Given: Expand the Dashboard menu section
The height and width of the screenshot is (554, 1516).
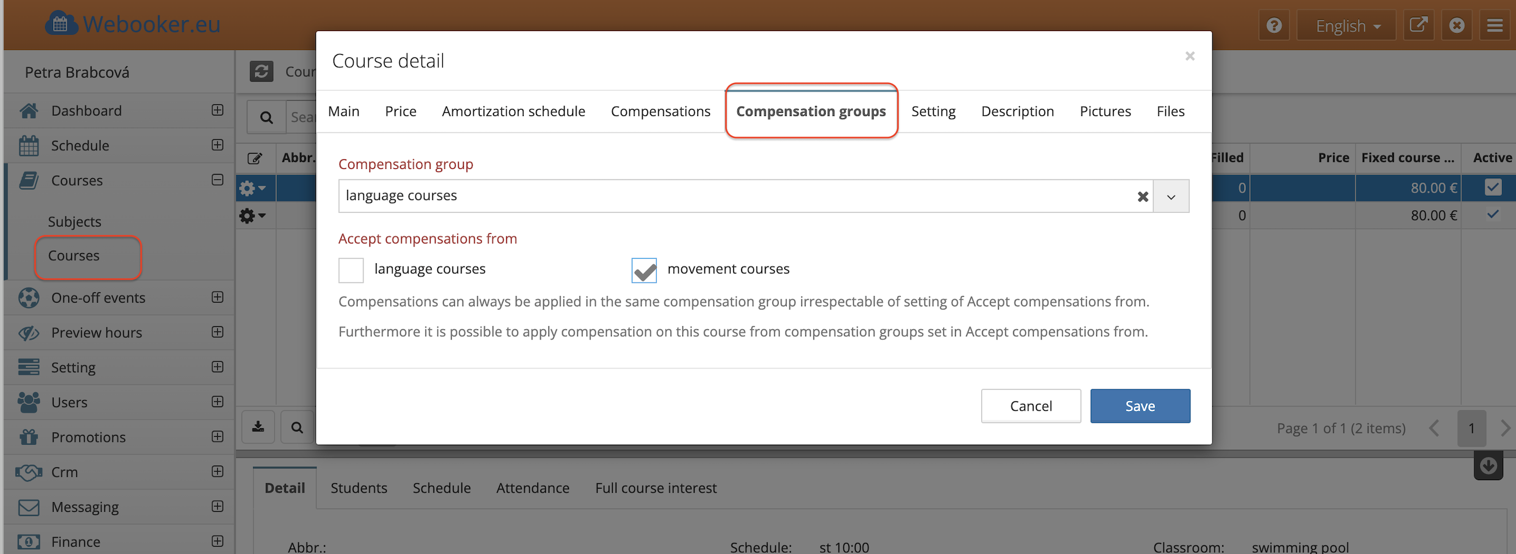Looking at the screenshot, I should point(218,110).
